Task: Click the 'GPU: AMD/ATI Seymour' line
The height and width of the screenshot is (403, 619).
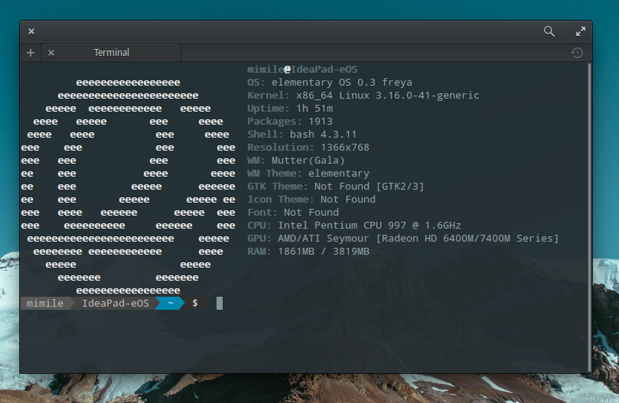Action: pos(403,239)
